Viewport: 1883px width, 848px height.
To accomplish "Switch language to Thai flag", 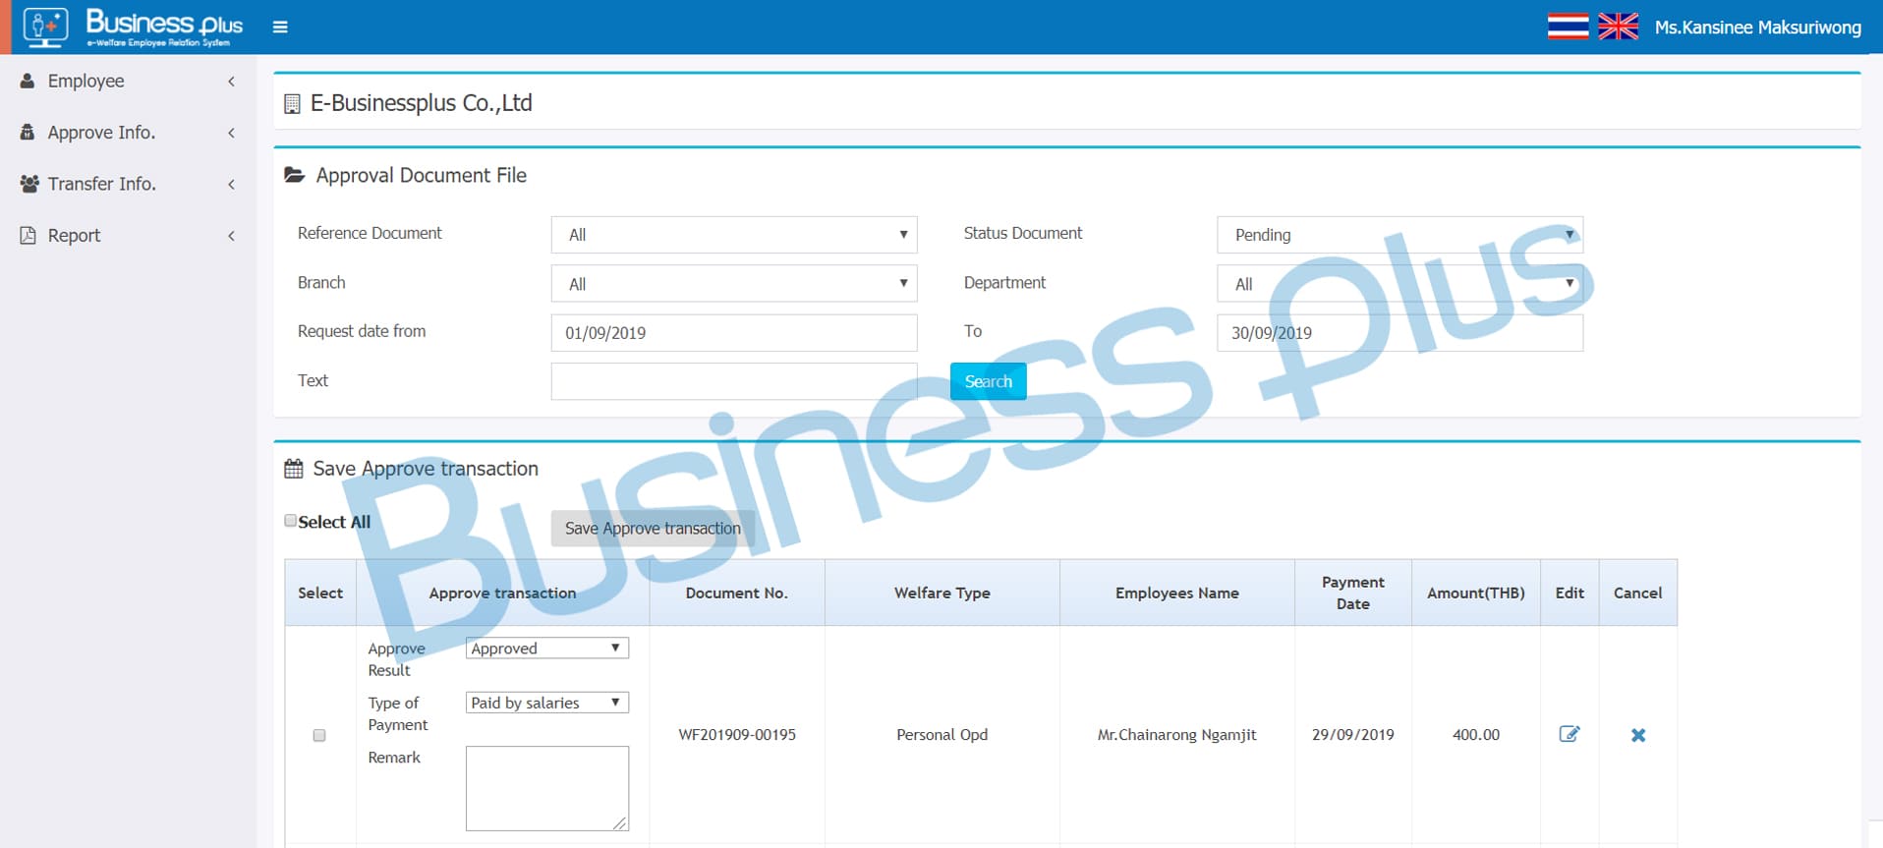I will coord(1568,27).
